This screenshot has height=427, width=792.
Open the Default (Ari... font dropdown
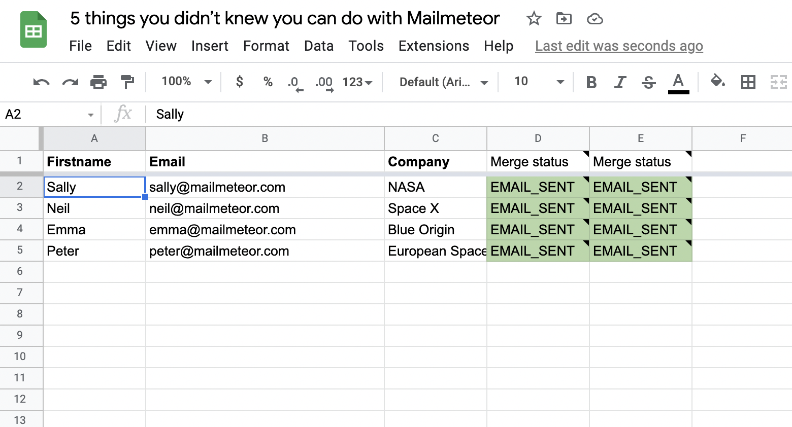[444, 82]
